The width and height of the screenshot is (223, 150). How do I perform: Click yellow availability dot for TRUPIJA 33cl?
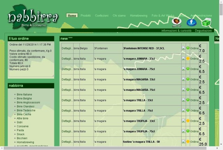pyautogui.click(x=188, y=121)
